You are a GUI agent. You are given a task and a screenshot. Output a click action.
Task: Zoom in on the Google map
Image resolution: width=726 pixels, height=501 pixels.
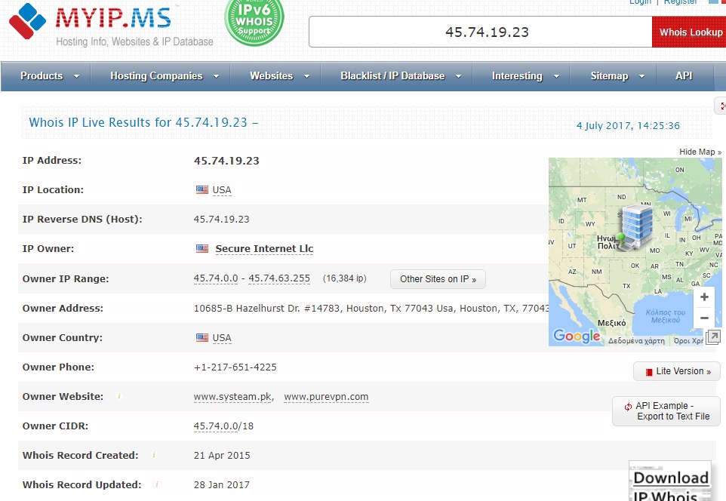704,297
